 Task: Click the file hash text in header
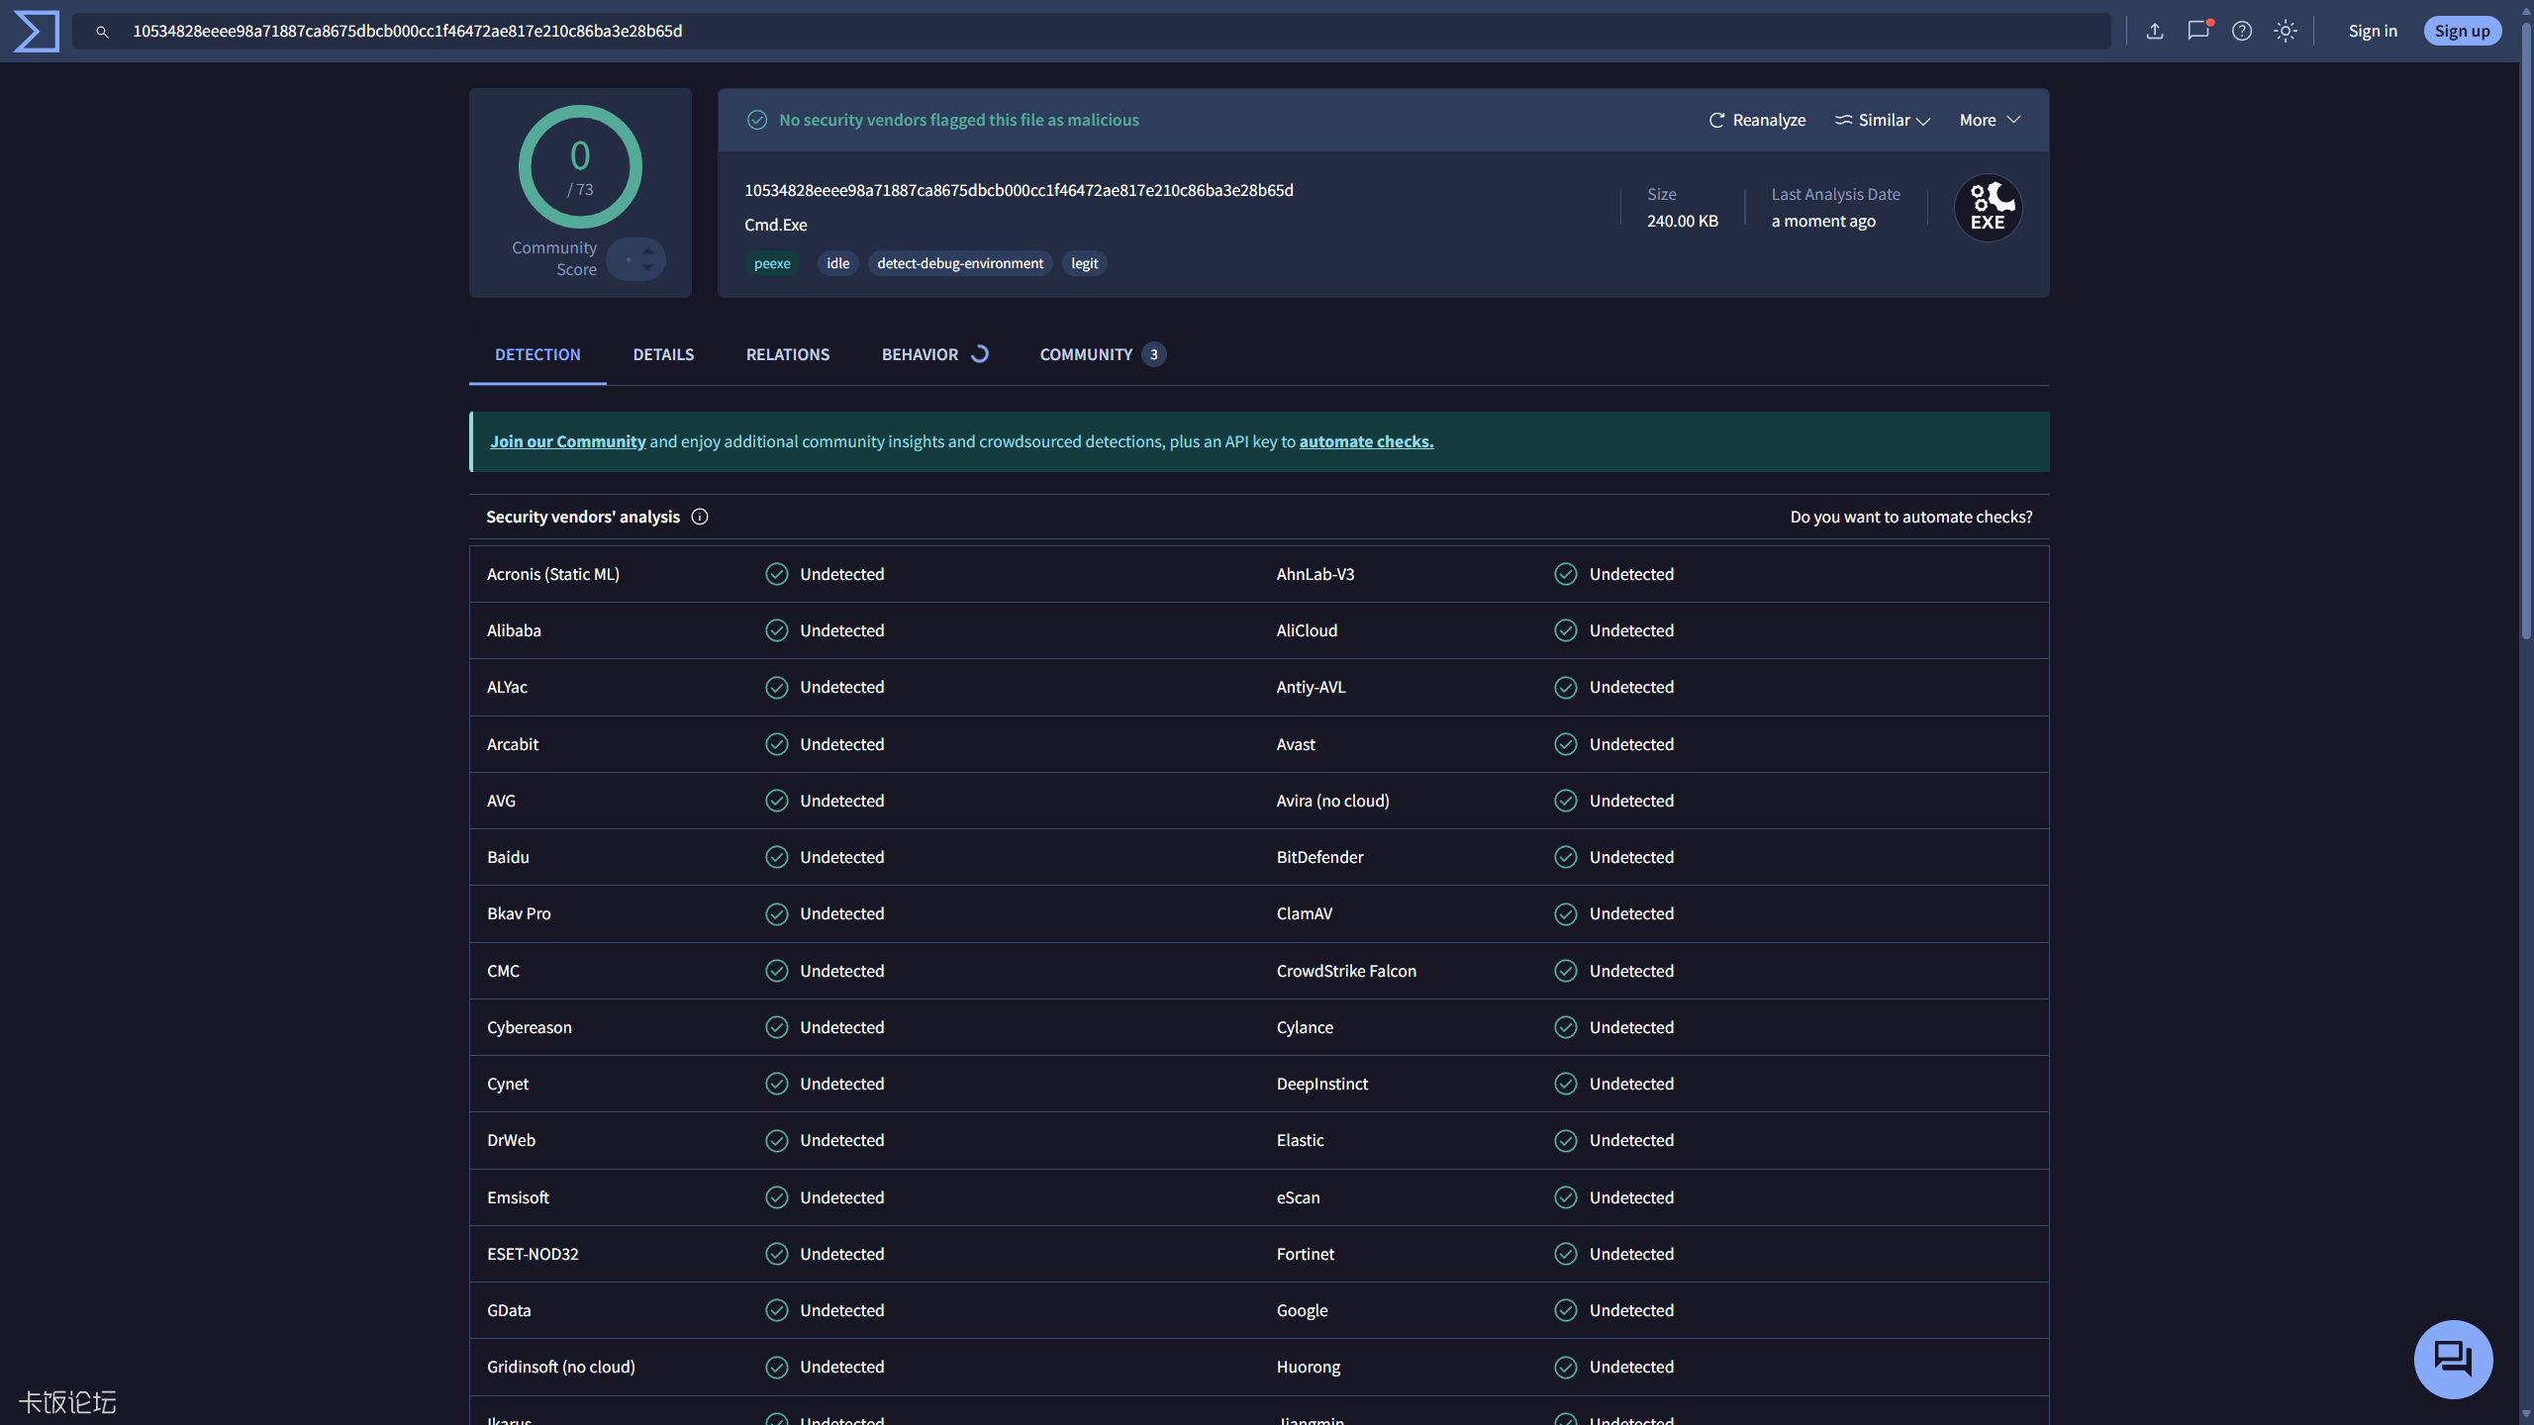tap(1019, 190)
